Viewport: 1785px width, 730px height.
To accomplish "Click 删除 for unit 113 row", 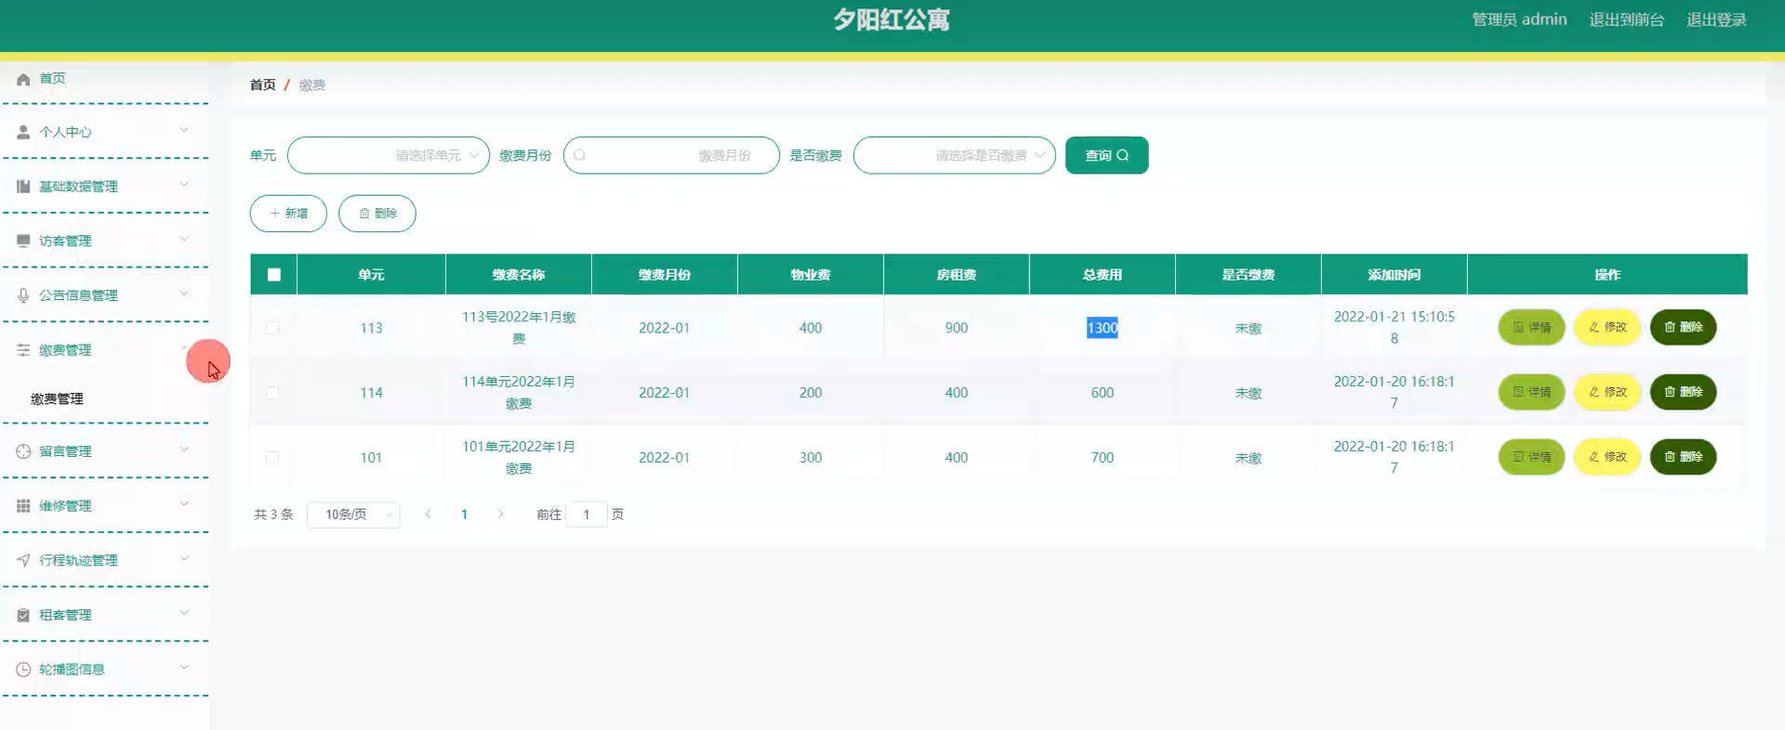I will tap(1683, 327).
